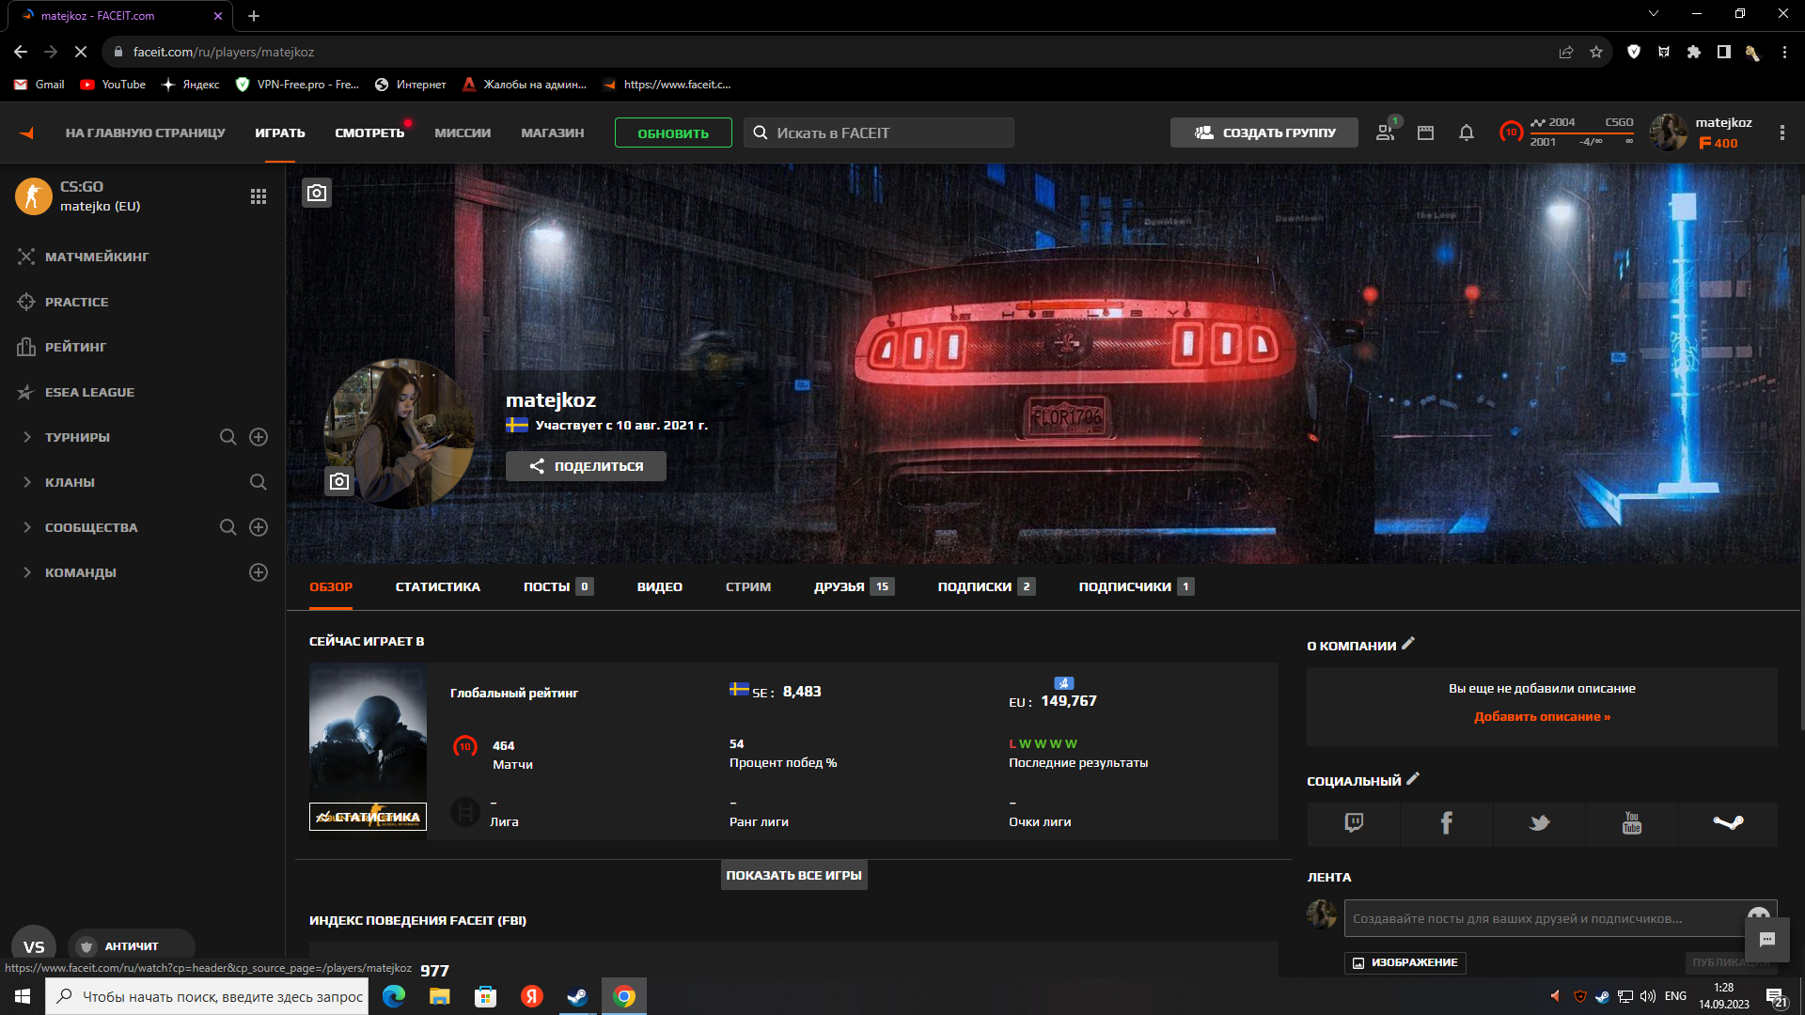Open Steam from the Windows taskbar
Viewport: 1805px width, 1015px height.
(x=577, y=996)
